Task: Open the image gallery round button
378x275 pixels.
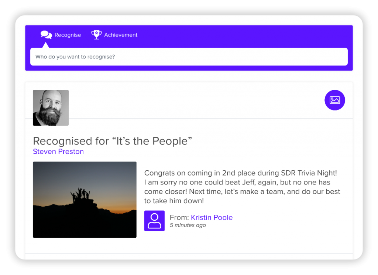Action: coord(334,100)
